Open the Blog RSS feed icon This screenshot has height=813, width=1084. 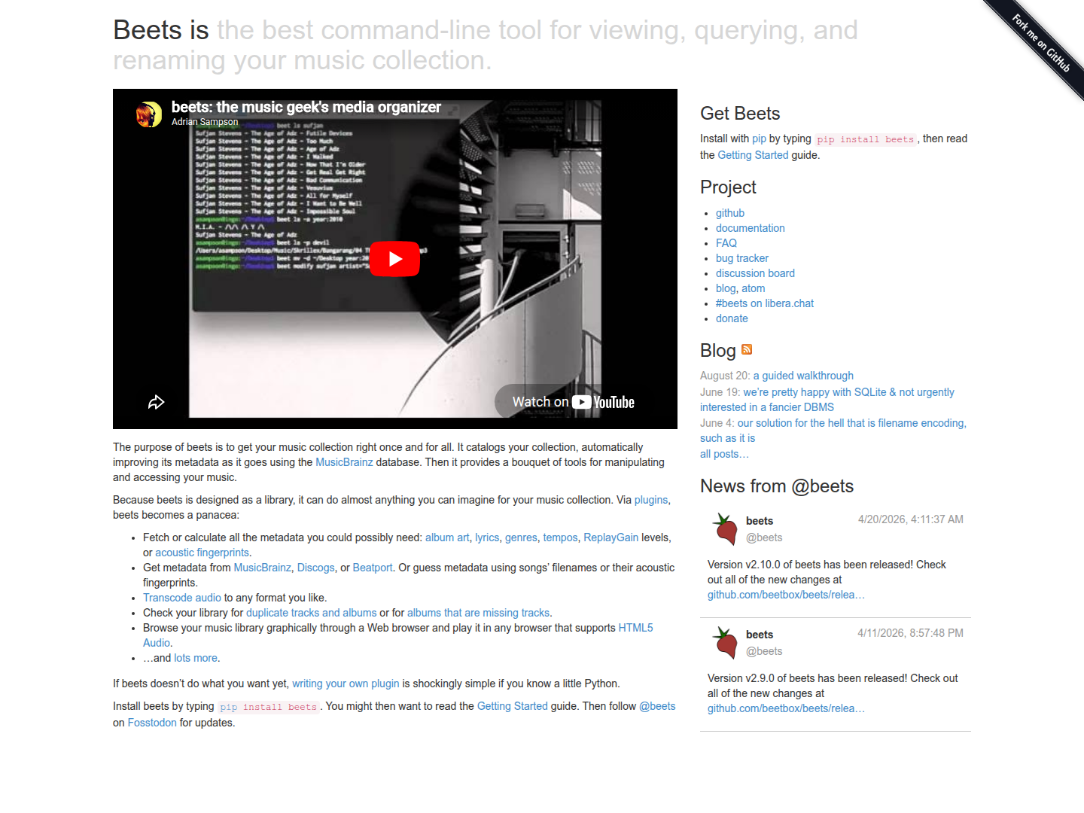(747, 349)
